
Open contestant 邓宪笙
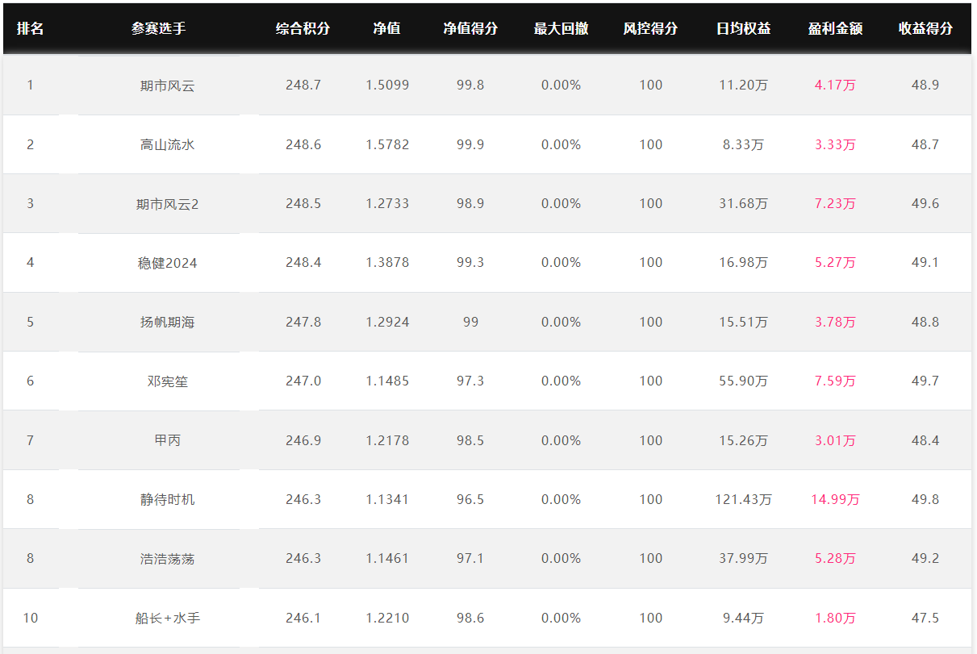coord(167,381)
